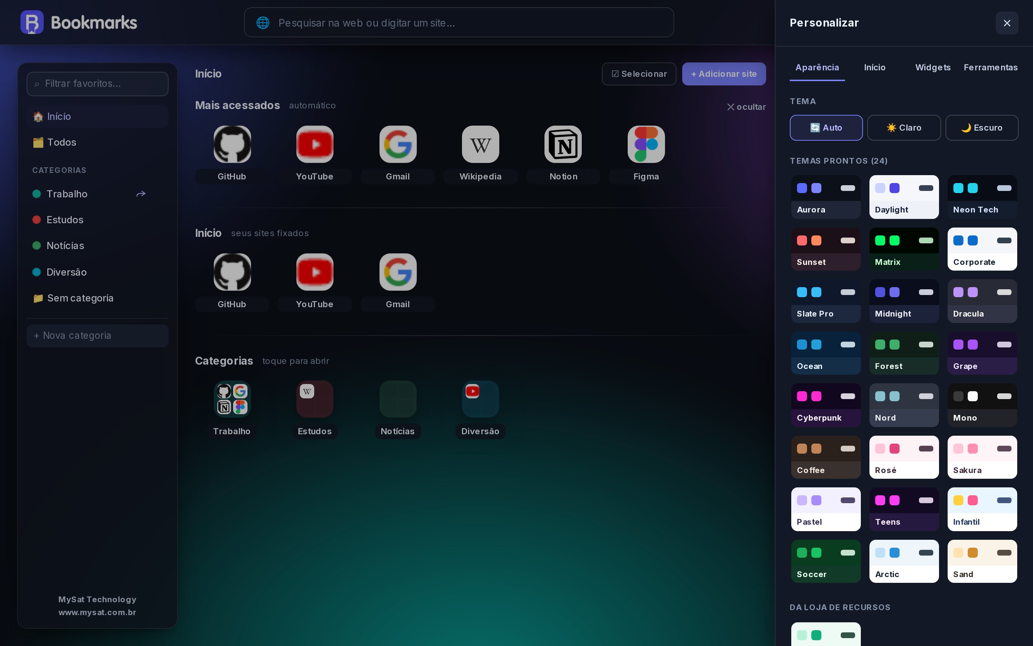Open Sem categoria in sidebar
The image size is (1033, 646).
click(x=97, y=298)
